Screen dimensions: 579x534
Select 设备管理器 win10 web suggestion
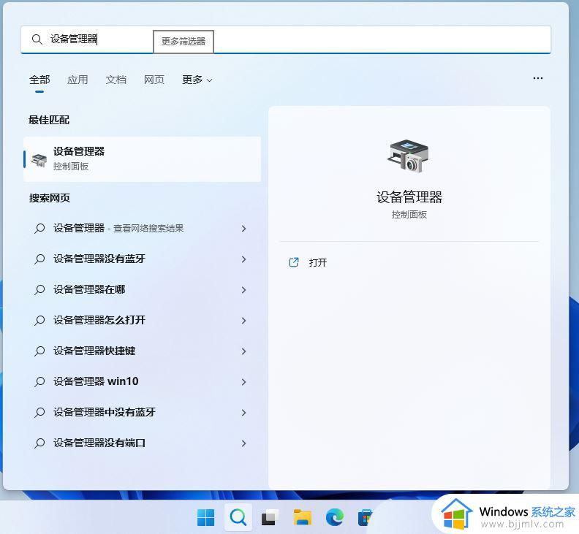142,381
